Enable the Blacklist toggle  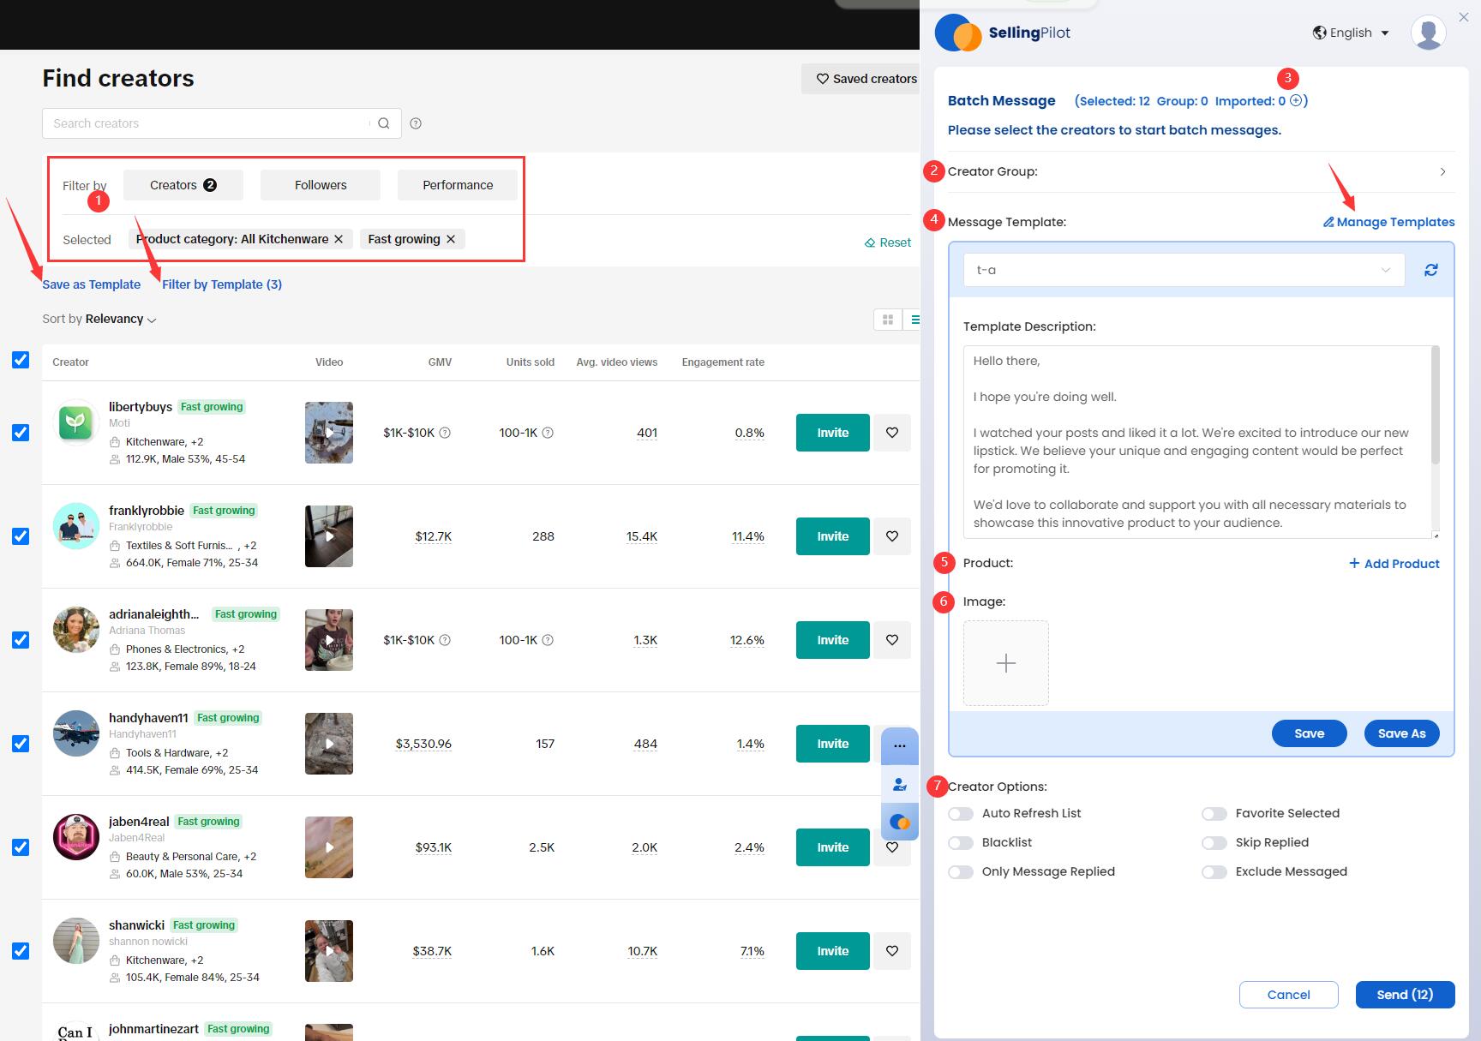(961, 842)
